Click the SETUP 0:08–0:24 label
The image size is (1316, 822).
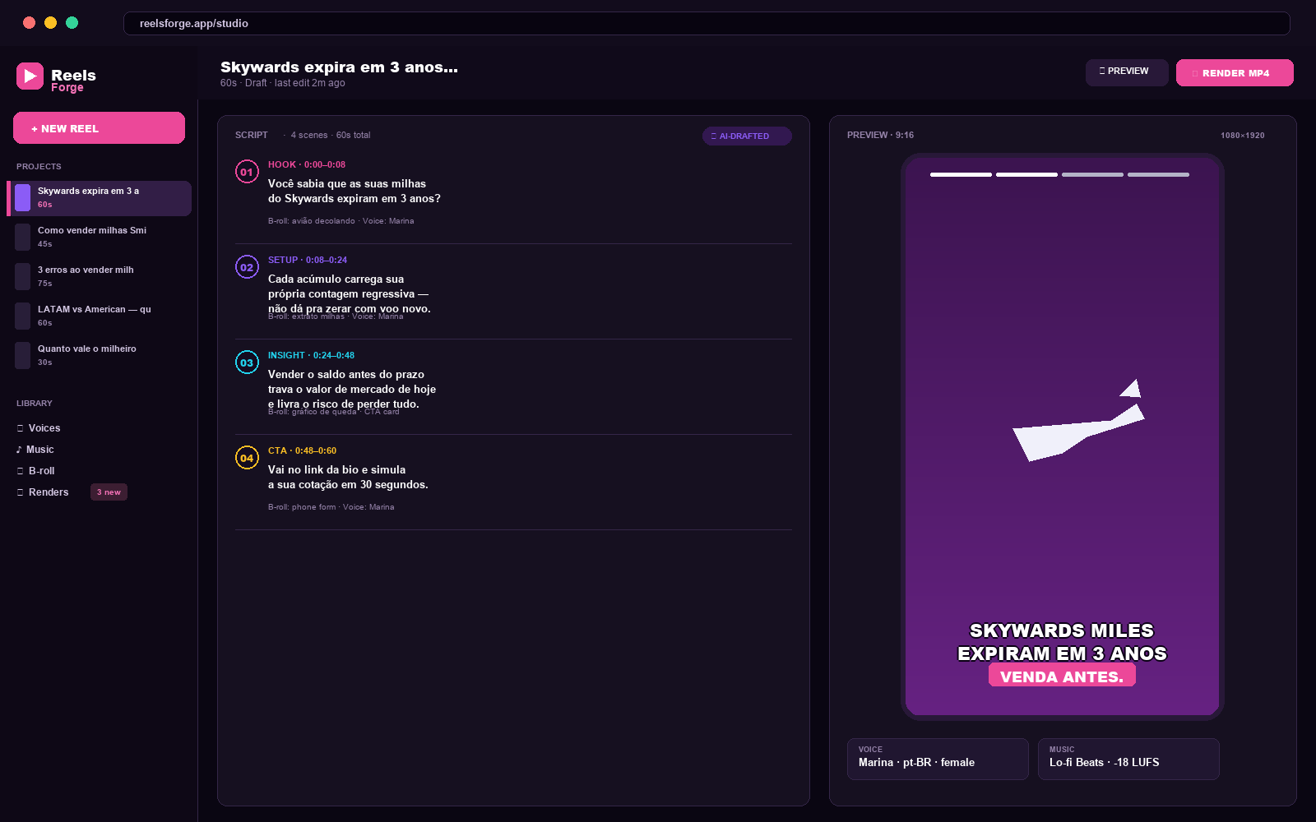coord(308,261)
